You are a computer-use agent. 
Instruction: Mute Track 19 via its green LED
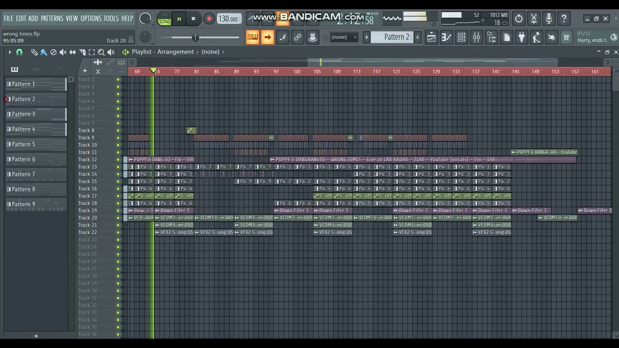click(118, 211)
